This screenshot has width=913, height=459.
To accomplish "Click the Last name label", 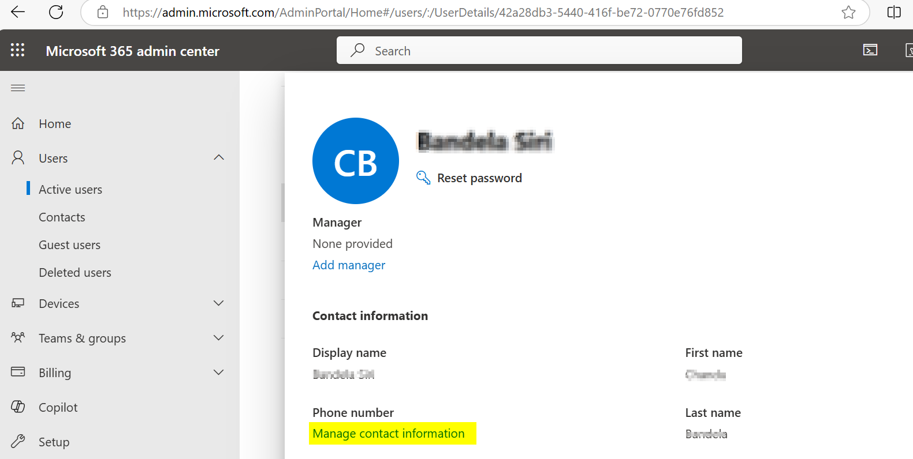I will point(713,413).
